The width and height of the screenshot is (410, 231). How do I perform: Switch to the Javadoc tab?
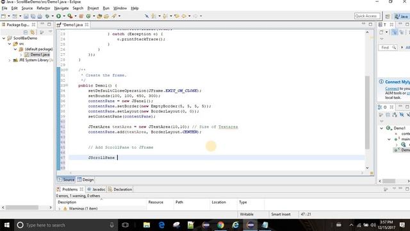(x=96, y=189)
